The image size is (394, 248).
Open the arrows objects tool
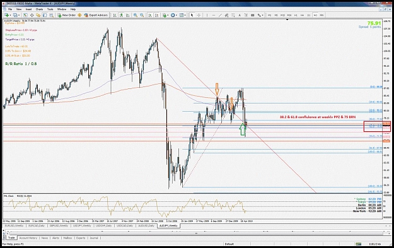(x=259, y=15)
